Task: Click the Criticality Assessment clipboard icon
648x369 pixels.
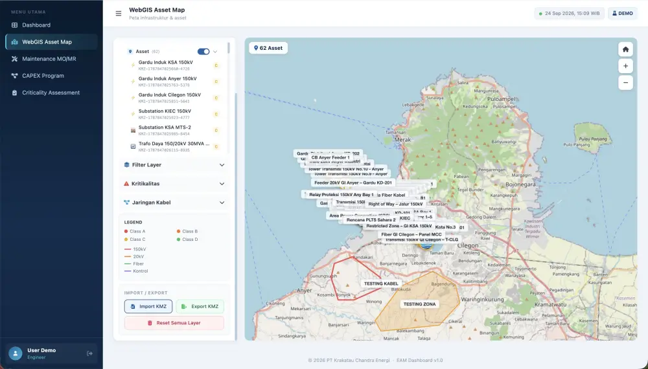Action: pos(14,93)
